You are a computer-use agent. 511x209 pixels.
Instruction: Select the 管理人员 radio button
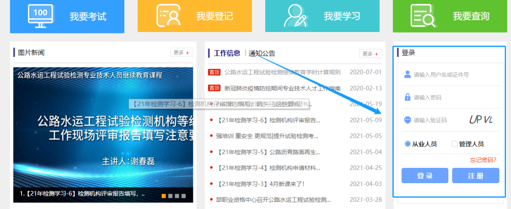[x=455, y=143]
